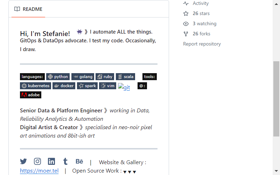Click the languages badge
This screenshot has width=280, height=175.
[x=32, y=77]
